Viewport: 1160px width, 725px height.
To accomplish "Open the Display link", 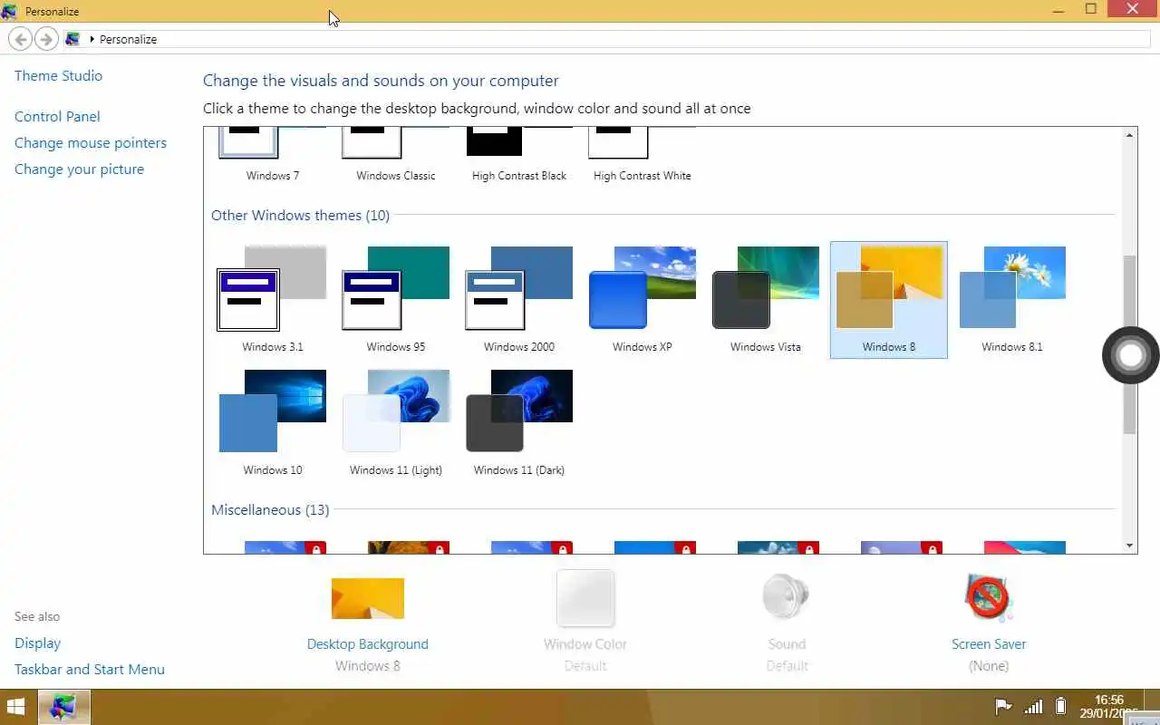I will pos(37,643).
